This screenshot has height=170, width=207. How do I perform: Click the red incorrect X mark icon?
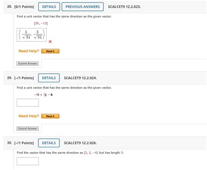point(50,41)
